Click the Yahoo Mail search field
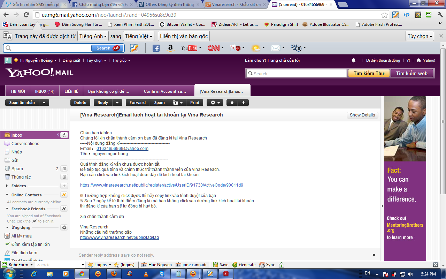Viewport: 446px width, 279px height. pyautogui.click(x=297, y=73)
